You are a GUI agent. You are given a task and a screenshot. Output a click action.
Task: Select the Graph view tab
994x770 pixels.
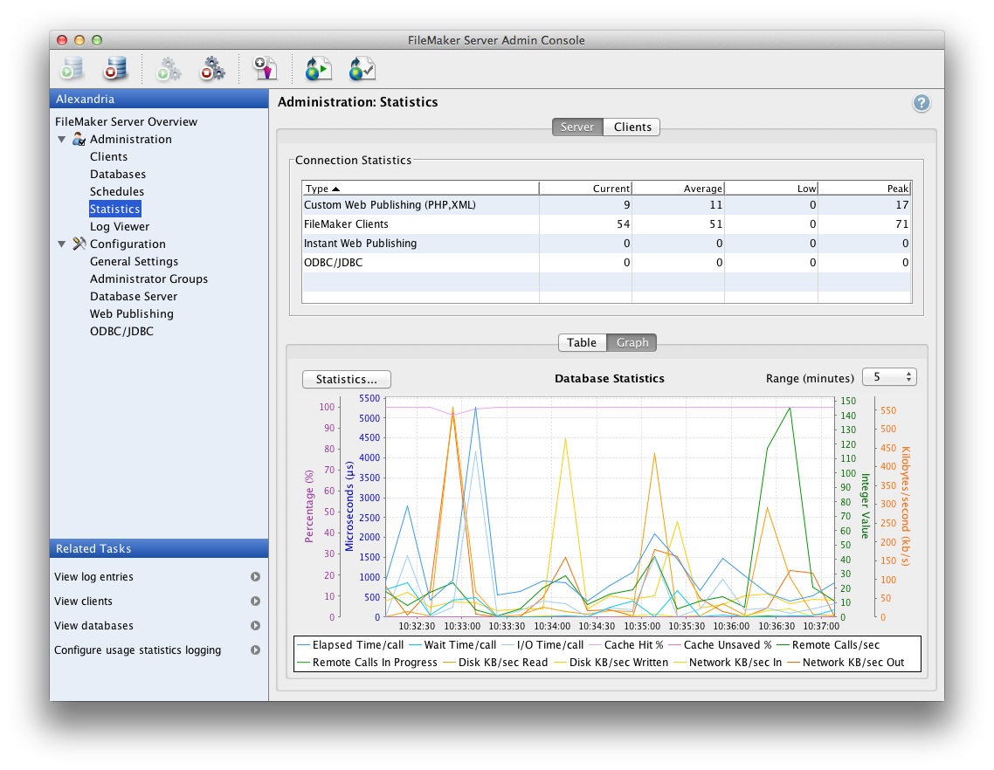632,342
